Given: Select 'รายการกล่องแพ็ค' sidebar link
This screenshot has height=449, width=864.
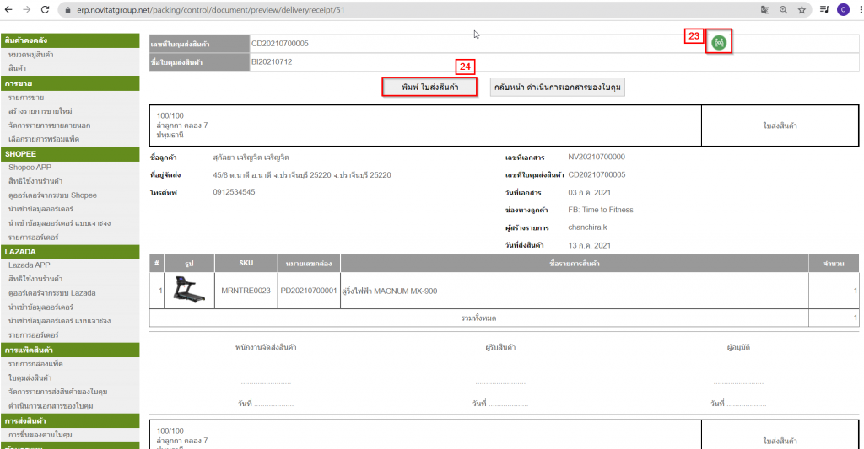Looking at the screenshot, I should point(35,363).
